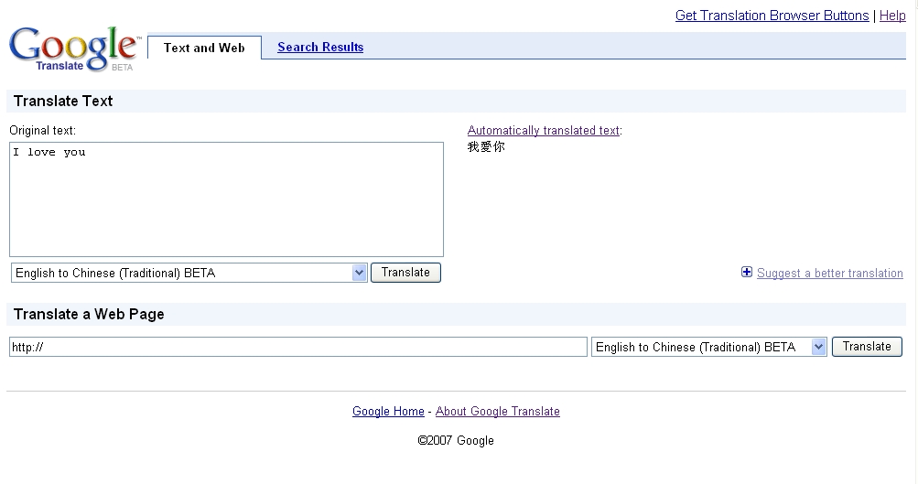This screenshot has width=918, height=484.
Task: Open the About Google Translate link
Action: coord(498,412)
